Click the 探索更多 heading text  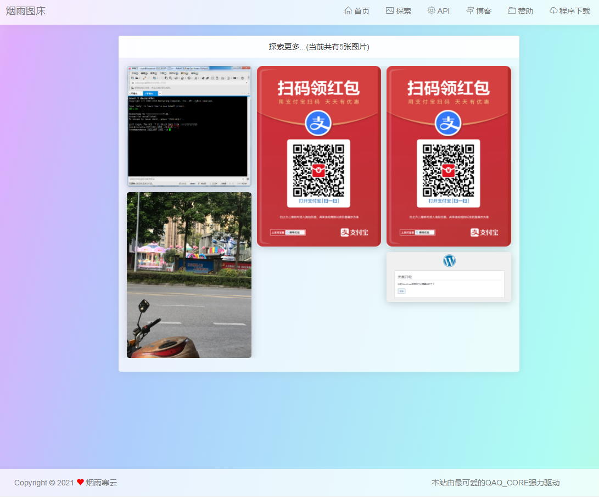tap(319, 47)
